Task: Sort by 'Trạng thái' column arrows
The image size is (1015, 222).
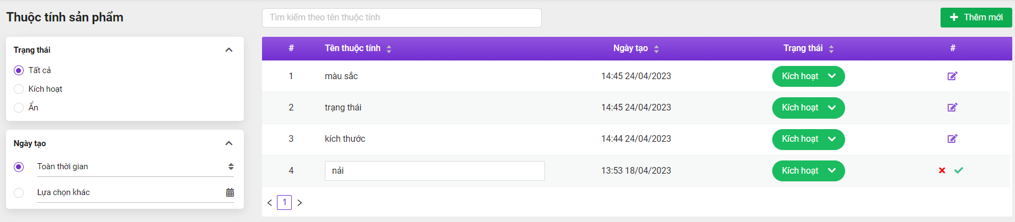Action: click(x=831, y=49)
